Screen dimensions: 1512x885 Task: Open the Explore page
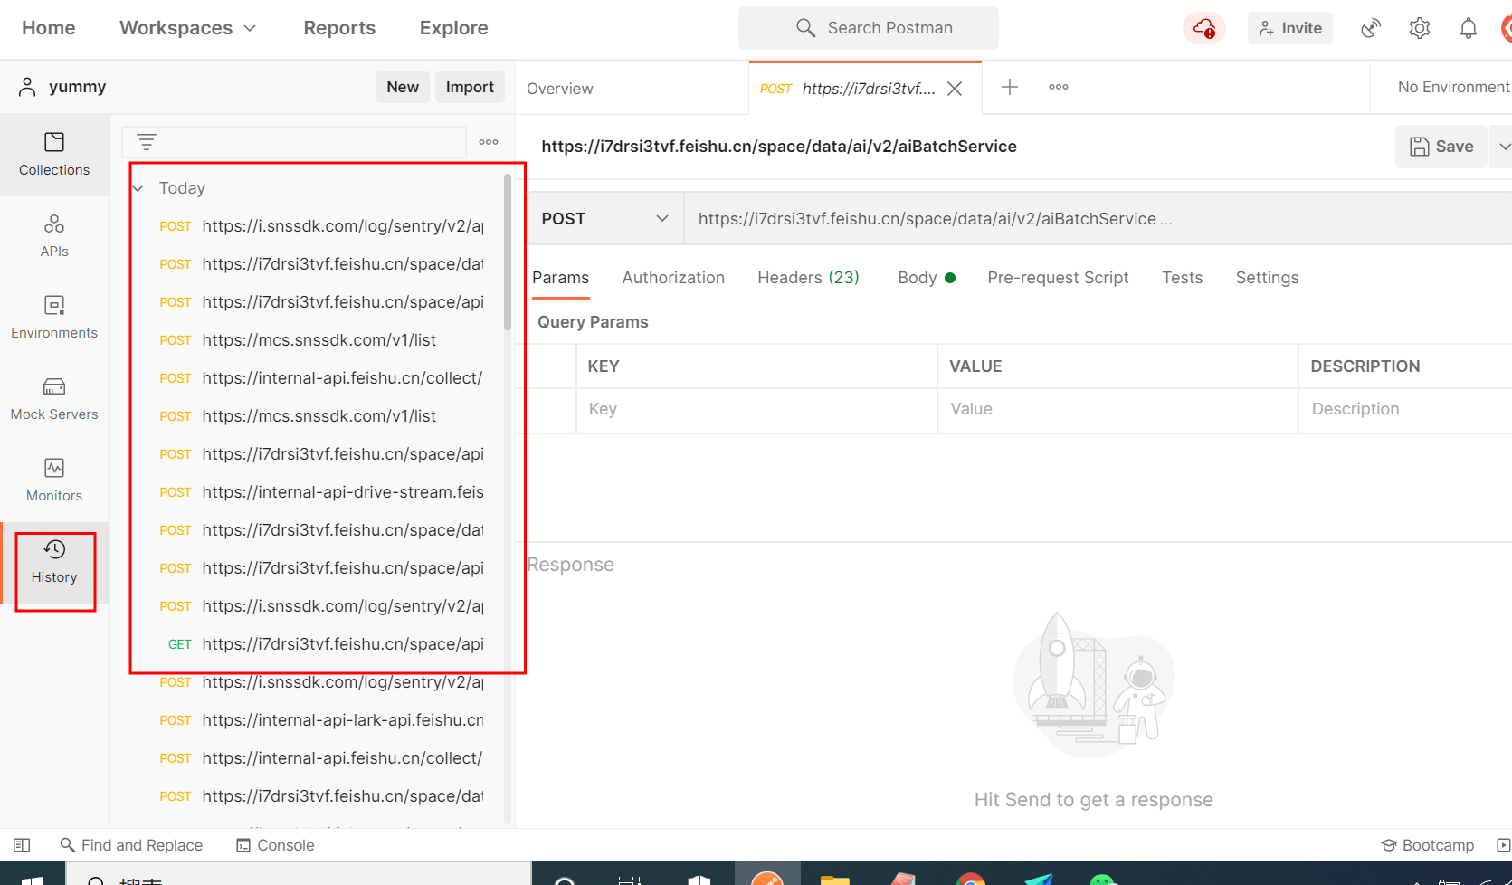point(453,28)
